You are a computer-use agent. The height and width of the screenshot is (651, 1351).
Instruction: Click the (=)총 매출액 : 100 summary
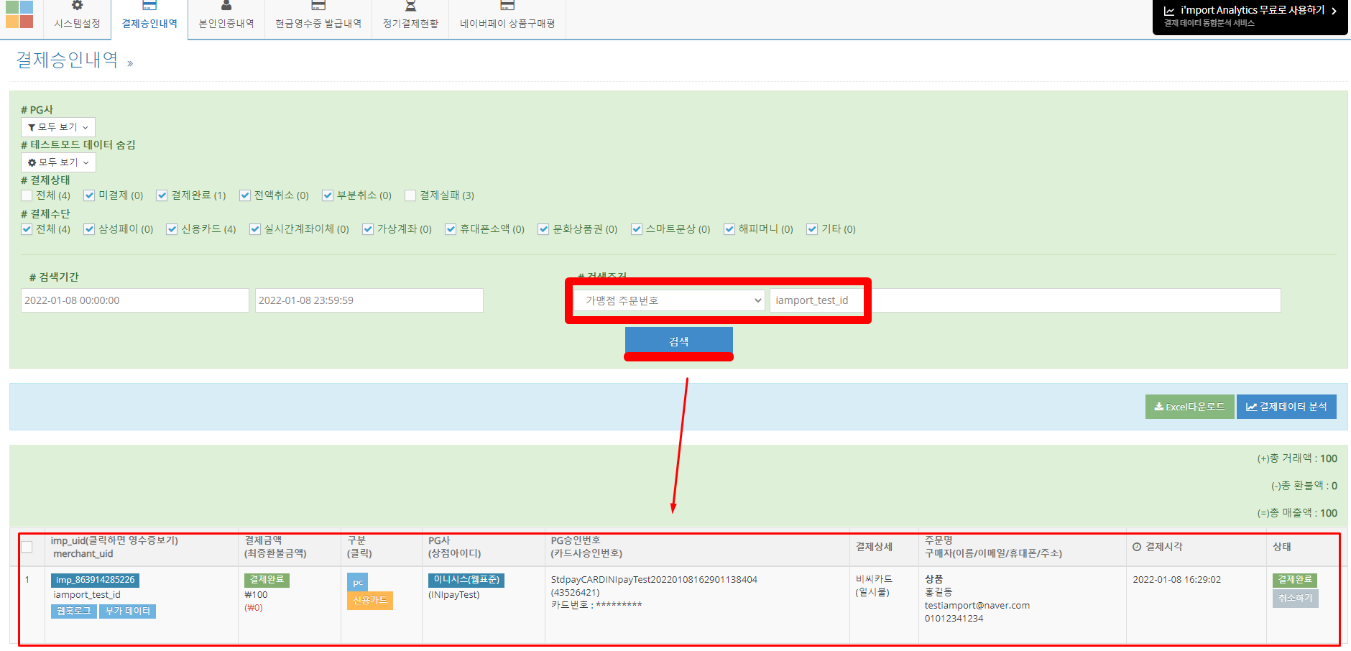tap(1297, 513)
